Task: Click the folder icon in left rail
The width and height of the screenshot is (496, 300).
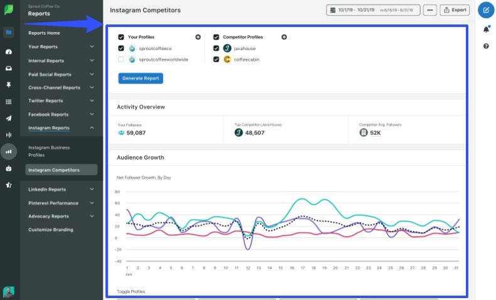Action: tap(9, 32)
